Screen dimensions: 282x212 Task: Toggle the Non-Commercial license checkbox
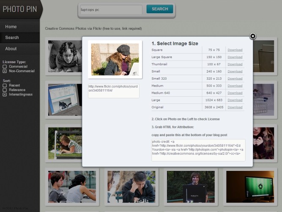click(x=5, y=71)
